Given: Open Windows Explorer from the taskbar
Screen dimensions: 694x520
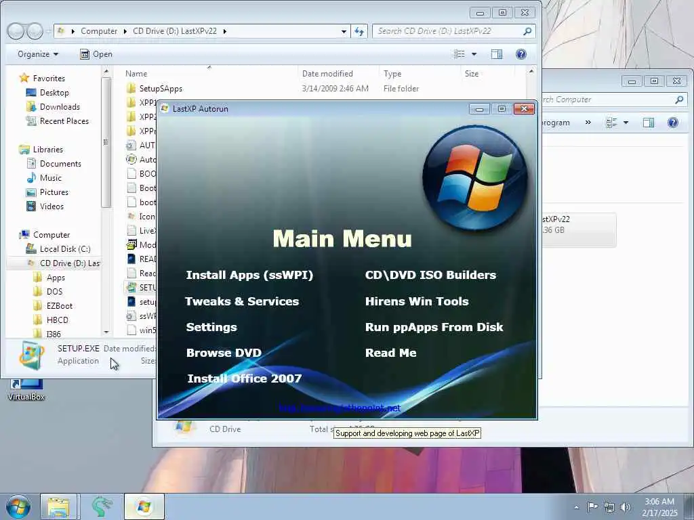Looking at the screenshot, I should tap(59, 506).
